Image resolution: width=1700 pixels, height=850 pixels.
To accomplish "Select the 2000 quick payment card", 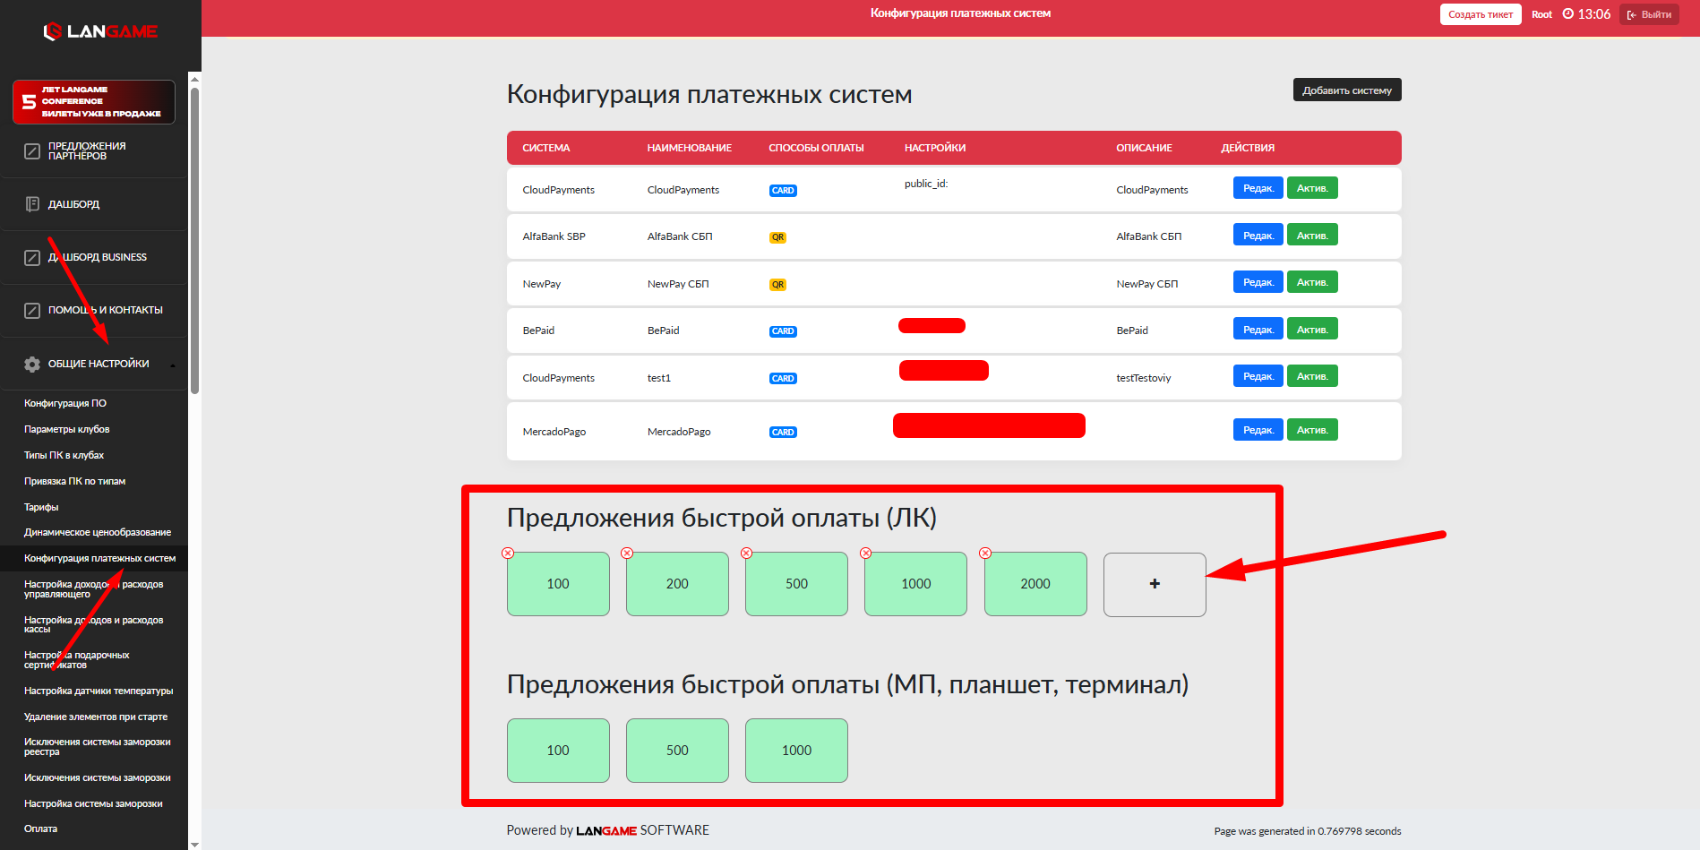I will [x=1035, y=584].
